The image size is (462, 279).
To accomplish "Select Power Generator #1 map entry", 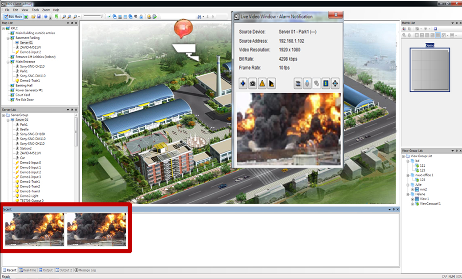I will (29, 90).
